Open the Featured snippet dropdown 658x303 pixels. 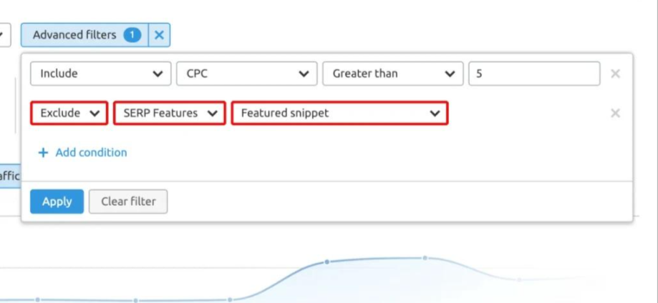click(x=339, y=113)
